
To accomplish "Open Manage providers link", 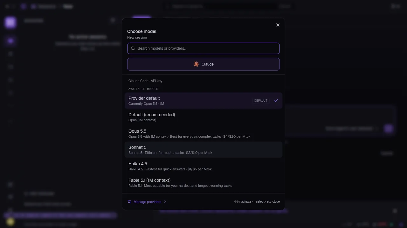I will coord(147,202).
